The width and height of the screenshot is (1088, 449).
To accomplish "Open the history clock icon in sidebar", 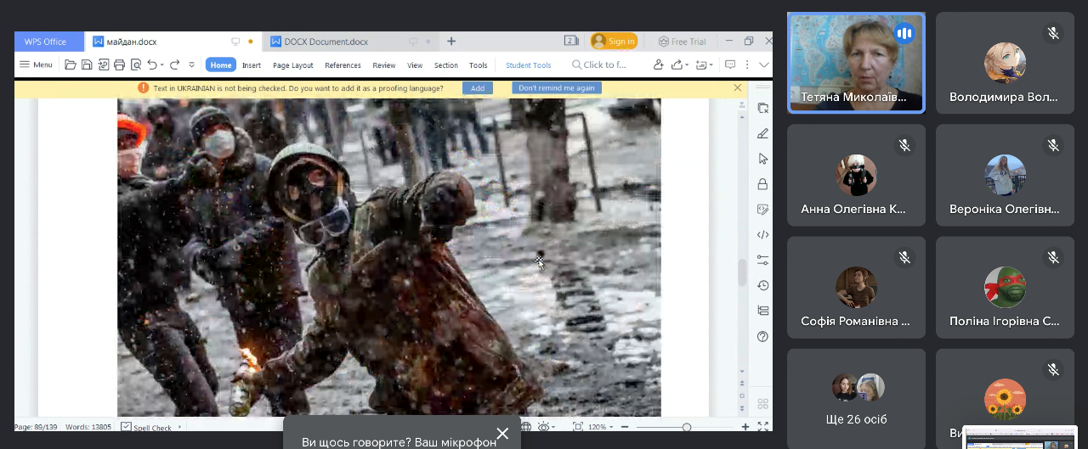I will point(762,285).
